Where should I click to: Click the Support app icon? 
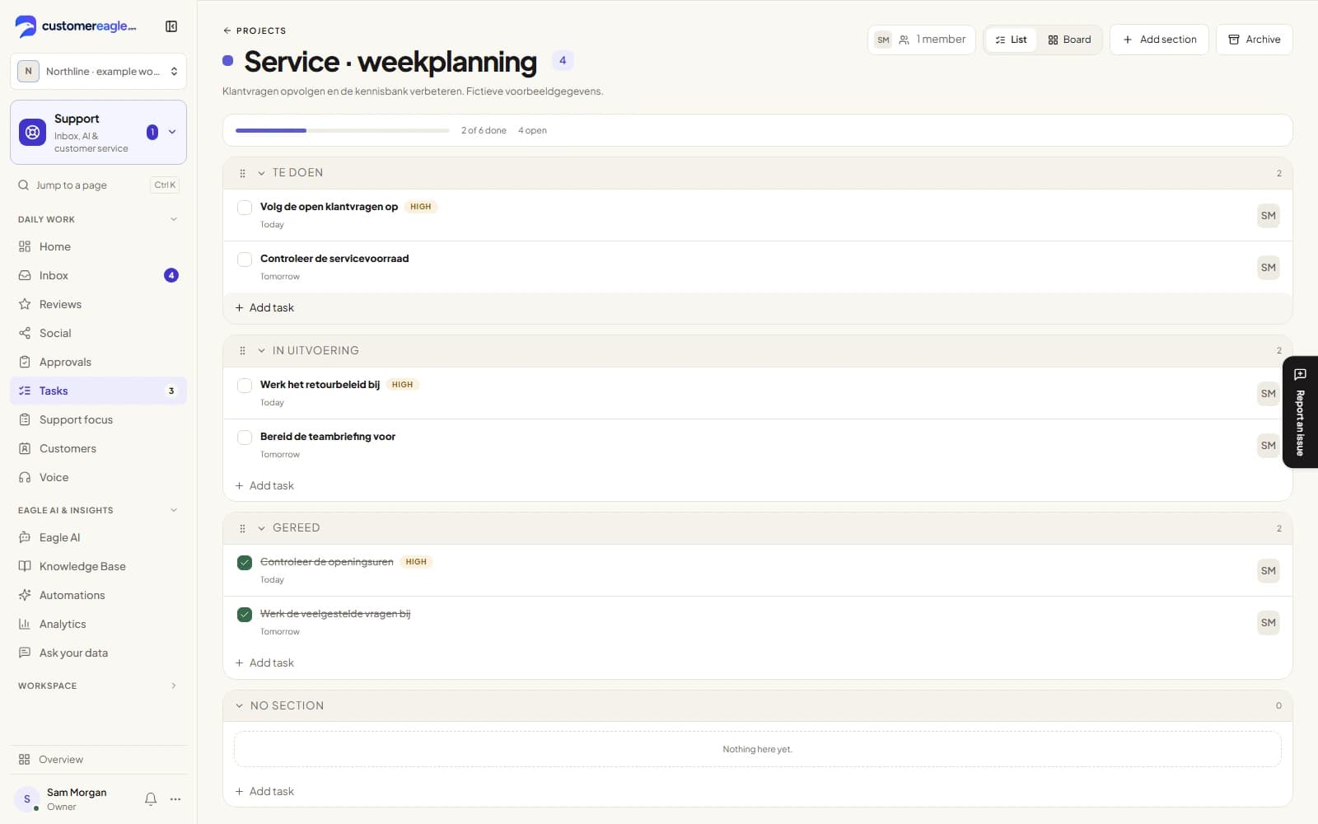(32, 132)
